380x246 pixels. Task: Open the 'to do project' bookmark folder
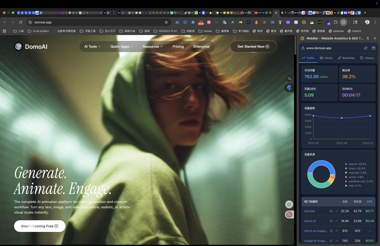click(38, 31)
